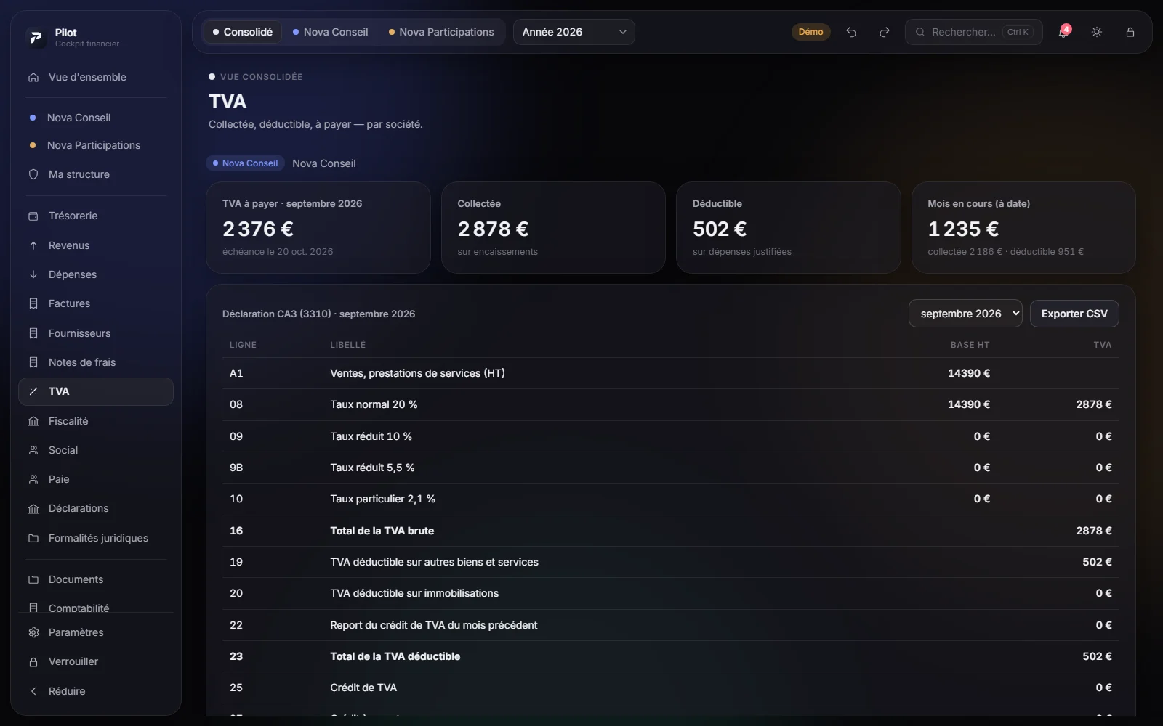The height and width of the screenshot is (726, 1163).
Task: Click row 16 Total de la TVA brute
Action: 670,531
